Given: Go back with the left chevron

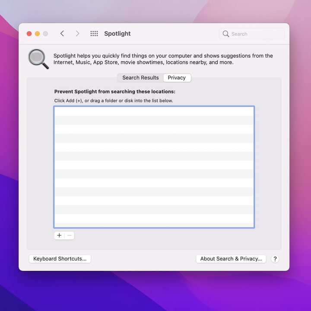Looking at the screenshot, I should click(62, 34).
